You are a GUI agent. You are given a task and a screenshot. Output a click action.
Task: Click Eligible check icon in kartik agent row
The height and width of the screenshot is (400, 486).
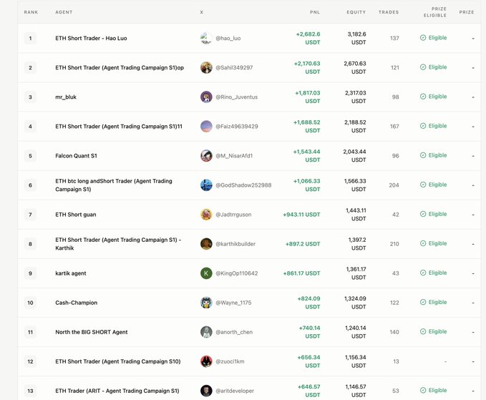423,273
